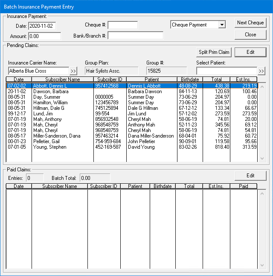Sort pending claims by Birthdate column header

190,79
